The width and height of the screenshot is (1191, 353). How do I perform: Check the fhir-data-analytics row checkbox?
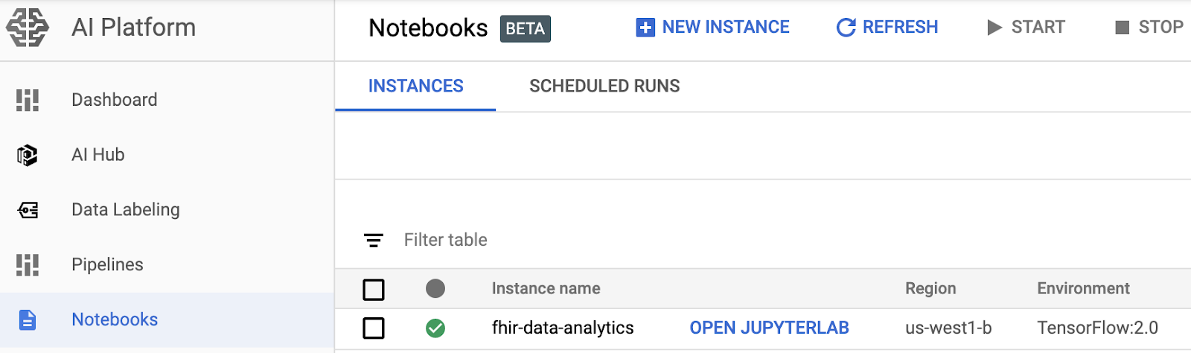374,328
